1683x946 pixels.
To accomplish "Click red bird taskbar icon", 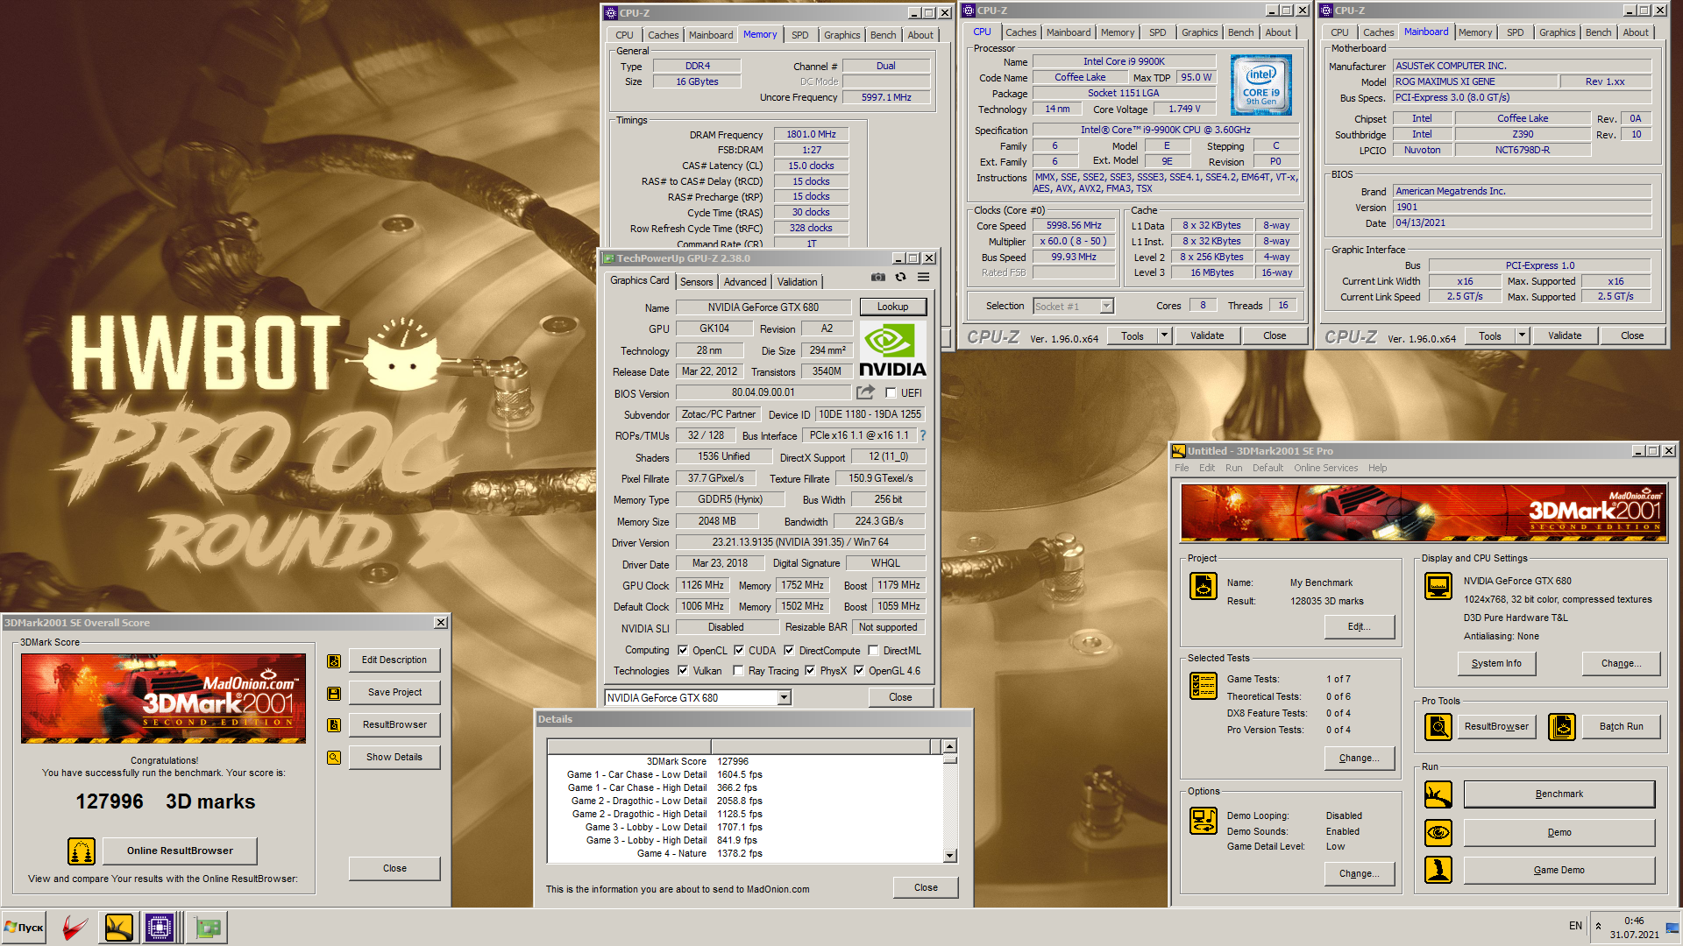I will [x=75, y=928].
